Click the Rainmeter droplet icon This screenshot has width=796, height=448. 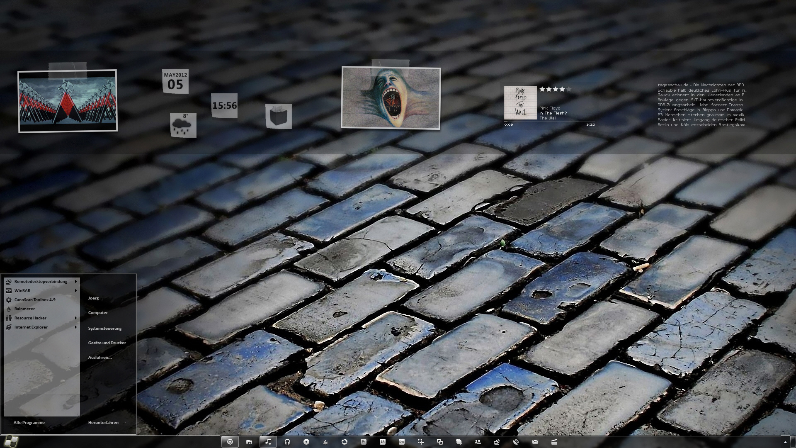[x=9, y=309]
